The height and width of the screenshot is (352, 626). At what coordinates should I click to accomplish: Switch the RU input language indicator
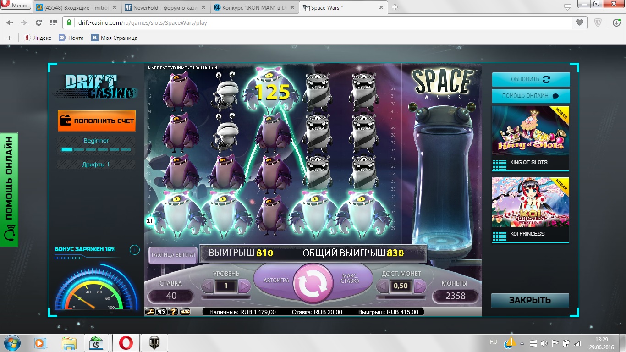click(494, 342)
